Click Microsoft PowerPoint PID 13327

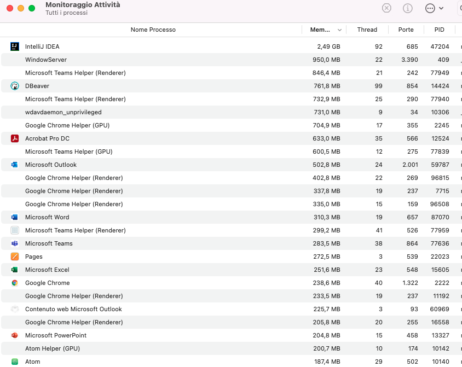click(x=441, y=335)
